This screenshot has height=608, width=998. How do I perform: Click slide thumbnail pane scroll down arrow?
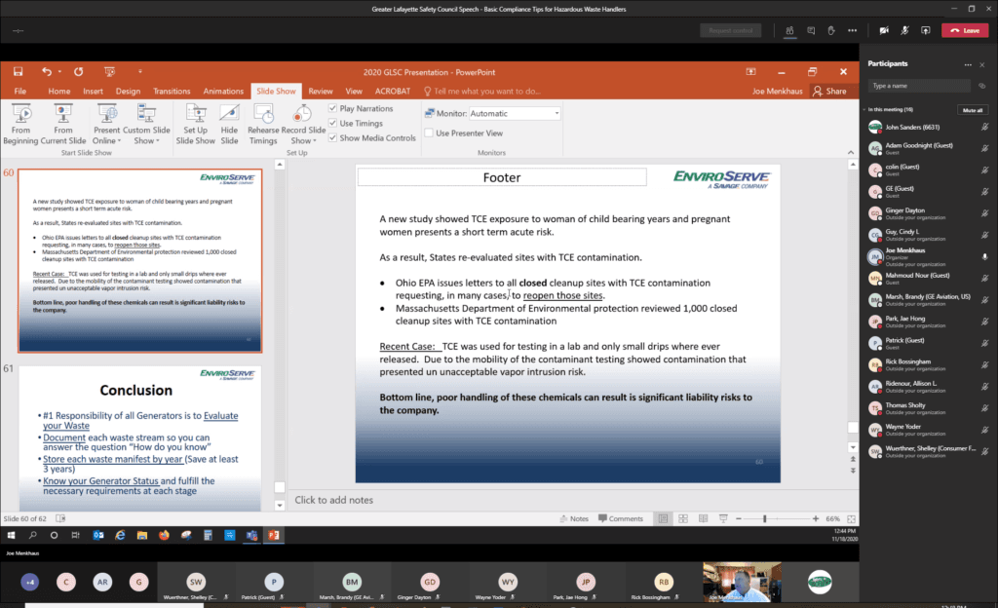(x=280, y=506)
